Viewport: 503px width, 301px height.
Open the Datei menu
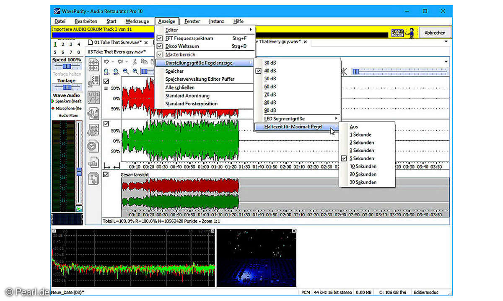[x=60, y=21]
